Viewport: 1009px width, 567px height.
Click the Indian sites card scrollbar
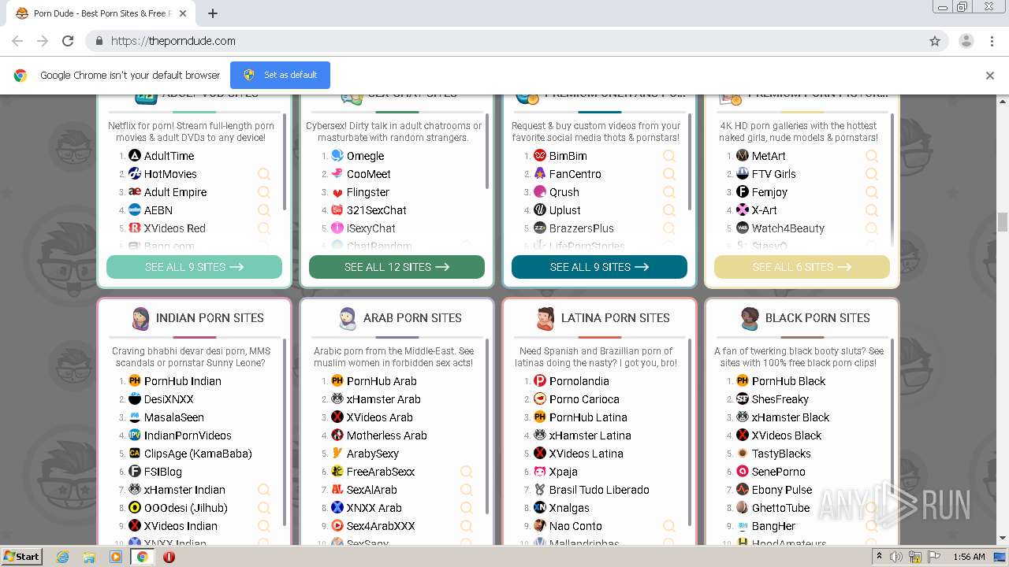[x=284, y=433]
